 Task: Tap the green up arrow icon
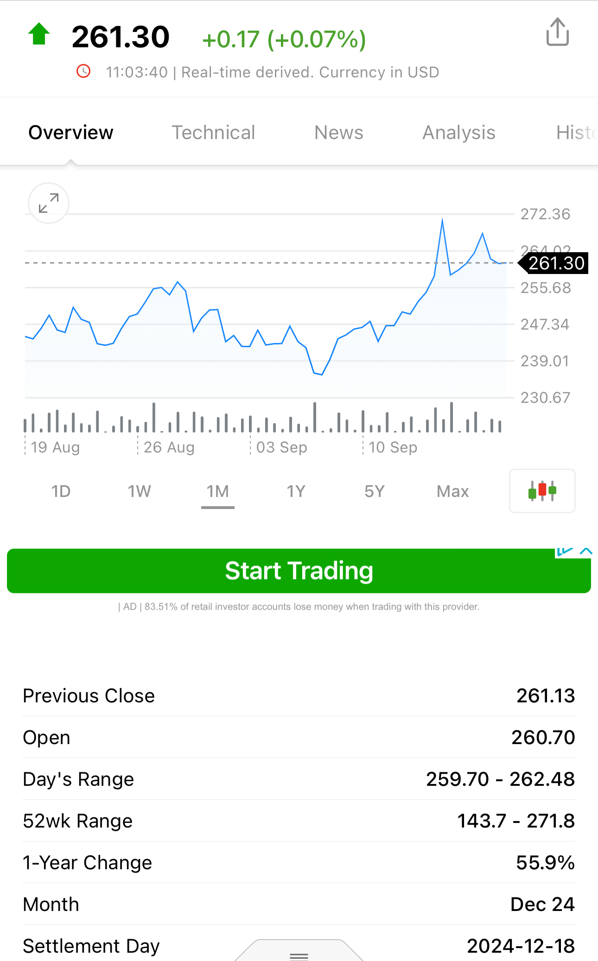pos(39,35)
